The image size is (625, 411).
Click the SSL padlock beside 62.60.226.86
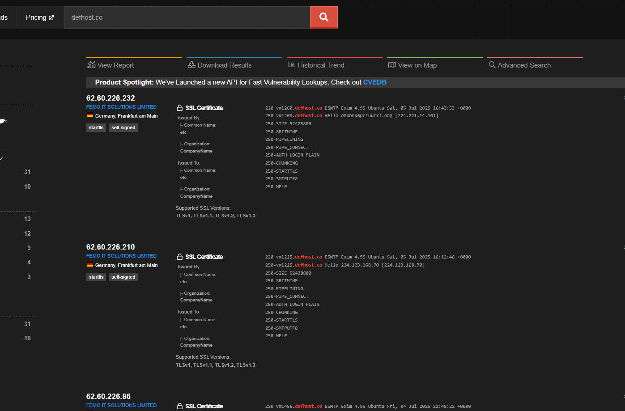[179, 406]
